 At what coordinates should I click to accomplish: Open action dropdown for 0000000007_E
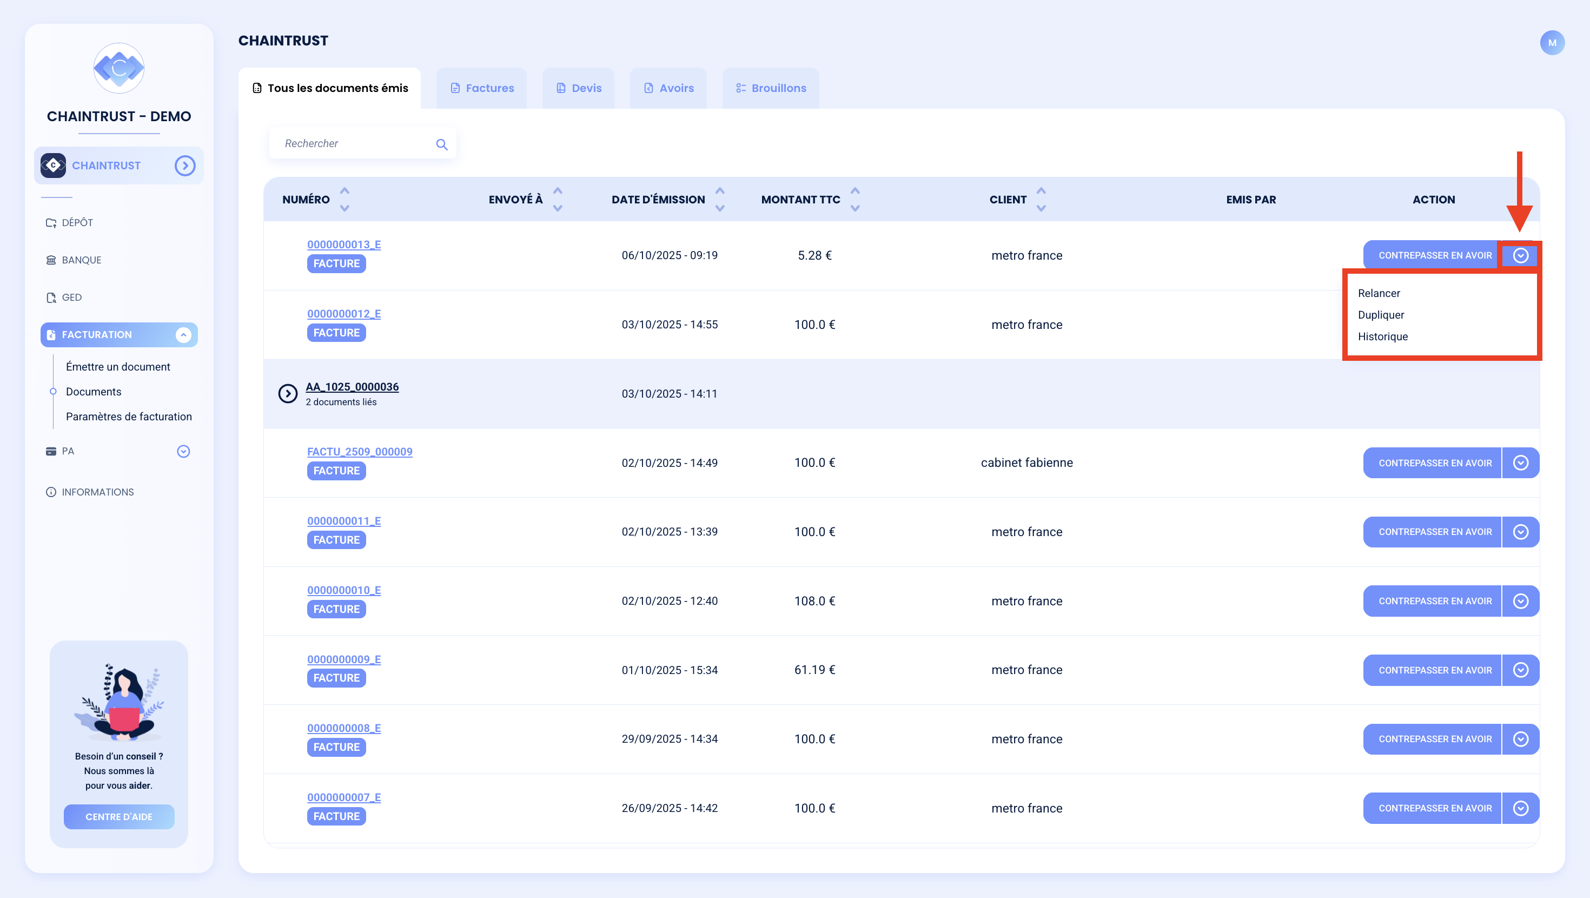[x=1520, y=808]
